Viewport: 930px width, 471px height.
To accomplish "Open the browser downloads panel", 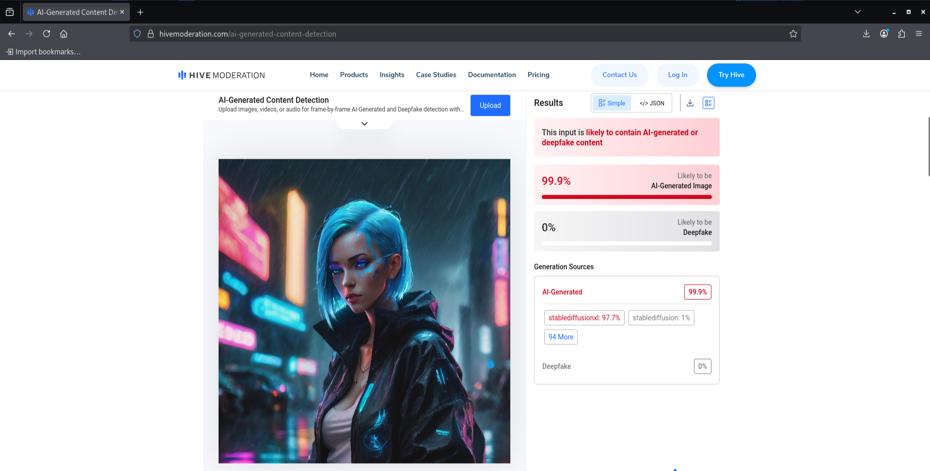I will (867, 34).
